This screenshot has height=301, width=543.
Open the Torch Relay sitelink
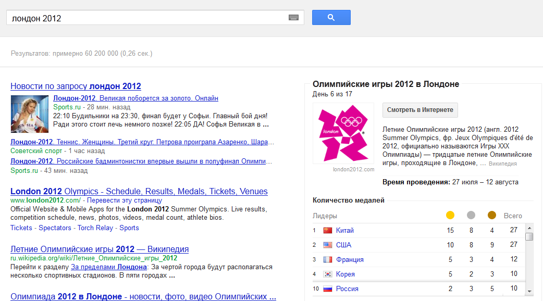(95, 228)
